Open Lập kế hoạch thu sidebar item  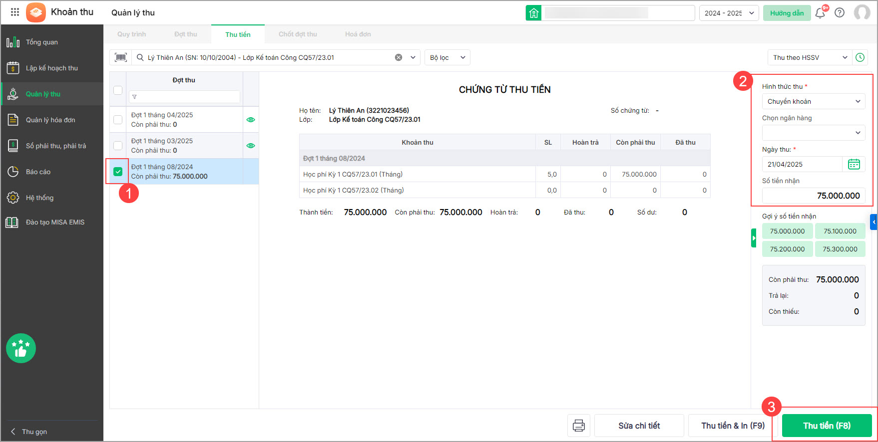52,68
